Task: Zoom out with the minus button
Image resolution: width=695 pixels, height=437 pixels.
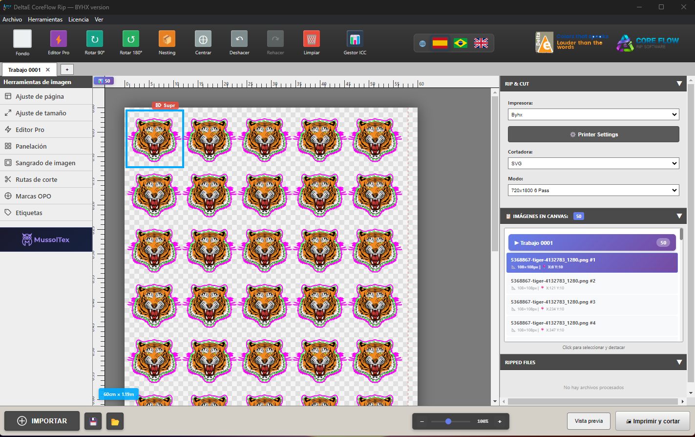Action: (x=422, y=421)
